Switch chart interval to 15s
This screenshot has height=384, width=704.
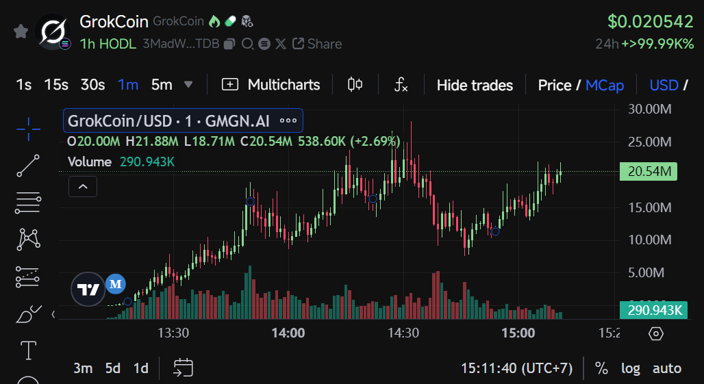[56, 85]
